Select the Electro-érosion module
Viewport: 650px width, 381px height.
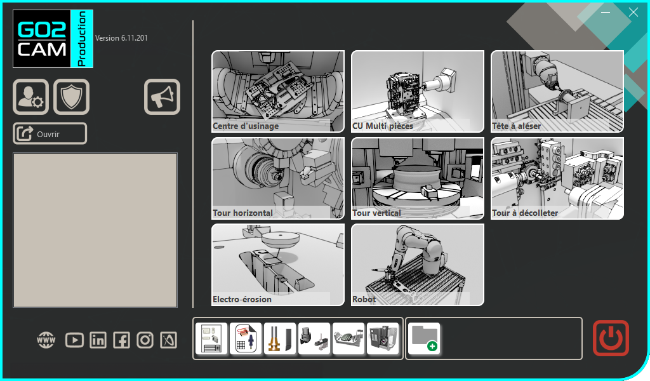pos(277,265)
